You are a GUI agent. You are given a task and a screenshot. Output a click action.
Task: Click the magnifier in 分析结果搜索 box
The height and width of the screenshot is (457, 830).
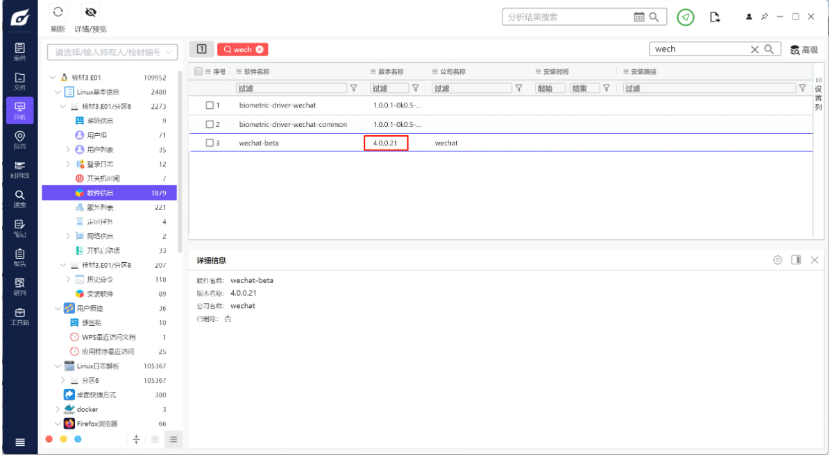click(654, 17)
